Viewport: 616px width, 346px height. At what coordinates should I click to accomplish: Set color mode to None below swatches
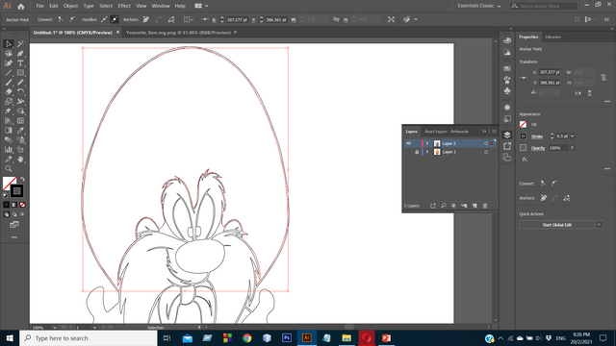coord(22,205)
